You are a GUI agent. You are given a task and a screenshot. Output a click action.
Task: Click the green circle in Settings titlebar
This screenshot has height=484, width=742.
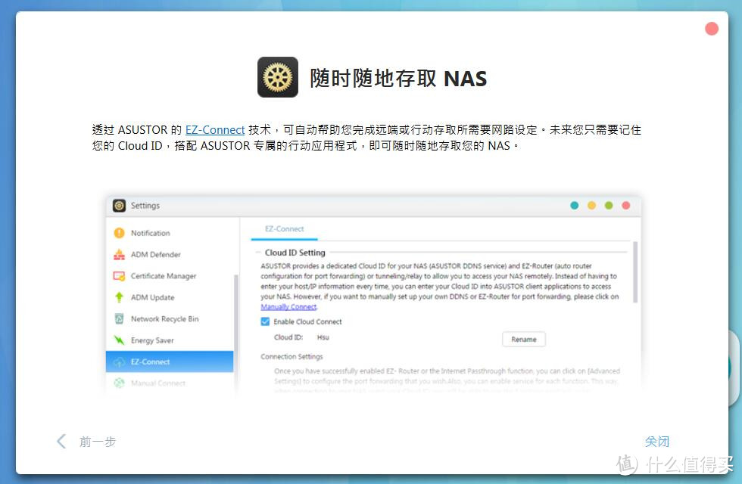point(609,205)
